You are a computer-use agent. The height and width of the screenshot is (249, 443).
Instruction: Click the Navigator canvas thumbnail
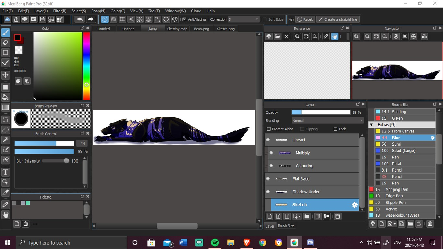[x=397, y=71]
